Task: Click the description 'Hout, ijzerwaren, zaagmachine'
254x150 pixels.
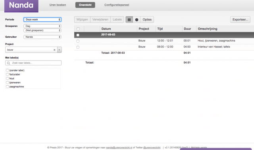Action: click(216, 41)
